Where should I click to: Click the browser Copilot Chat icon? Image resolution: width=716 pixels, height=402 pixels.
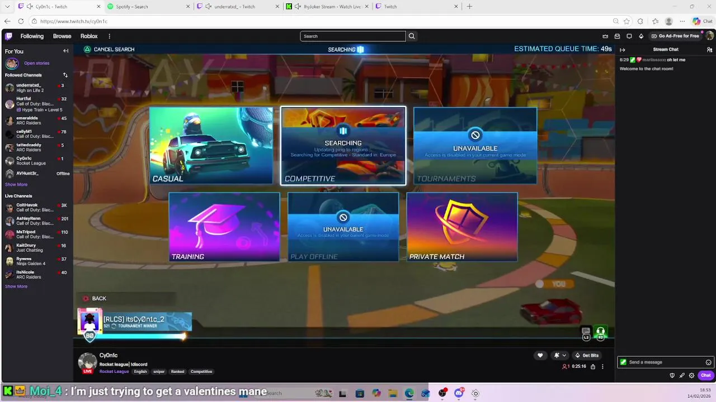click(x=702, y=21)
